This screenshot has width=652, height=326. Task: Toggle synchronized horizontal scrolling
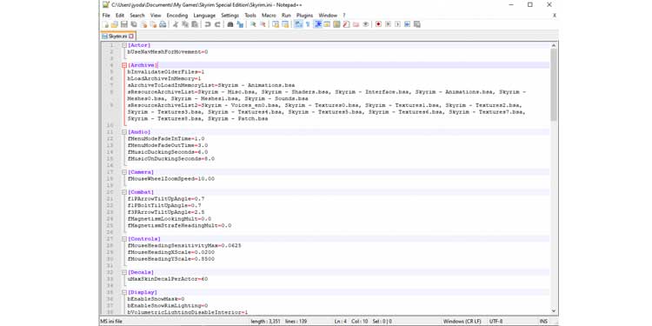286,24
